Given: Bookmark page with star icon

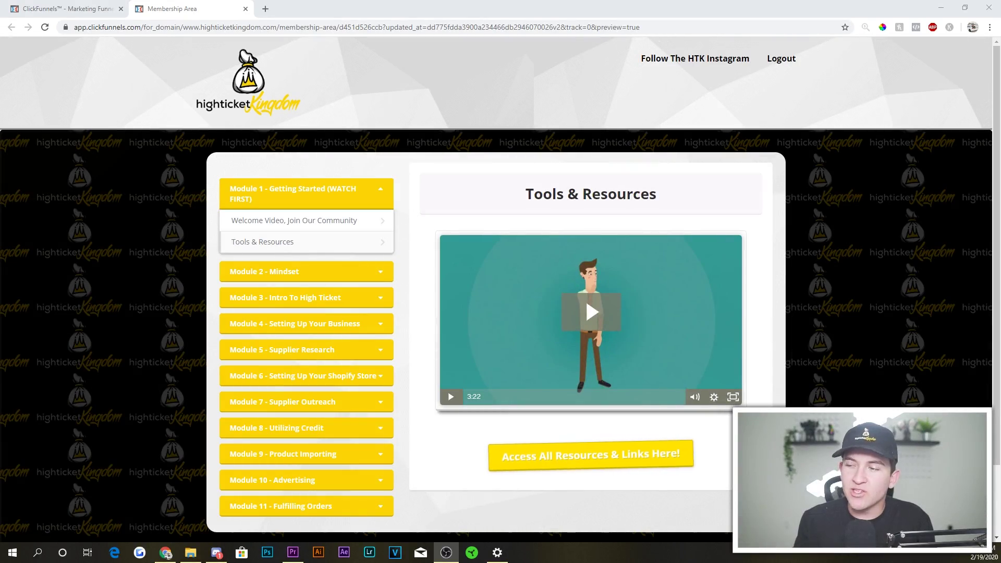Looking at the screenshot, I should pos(845,27).
